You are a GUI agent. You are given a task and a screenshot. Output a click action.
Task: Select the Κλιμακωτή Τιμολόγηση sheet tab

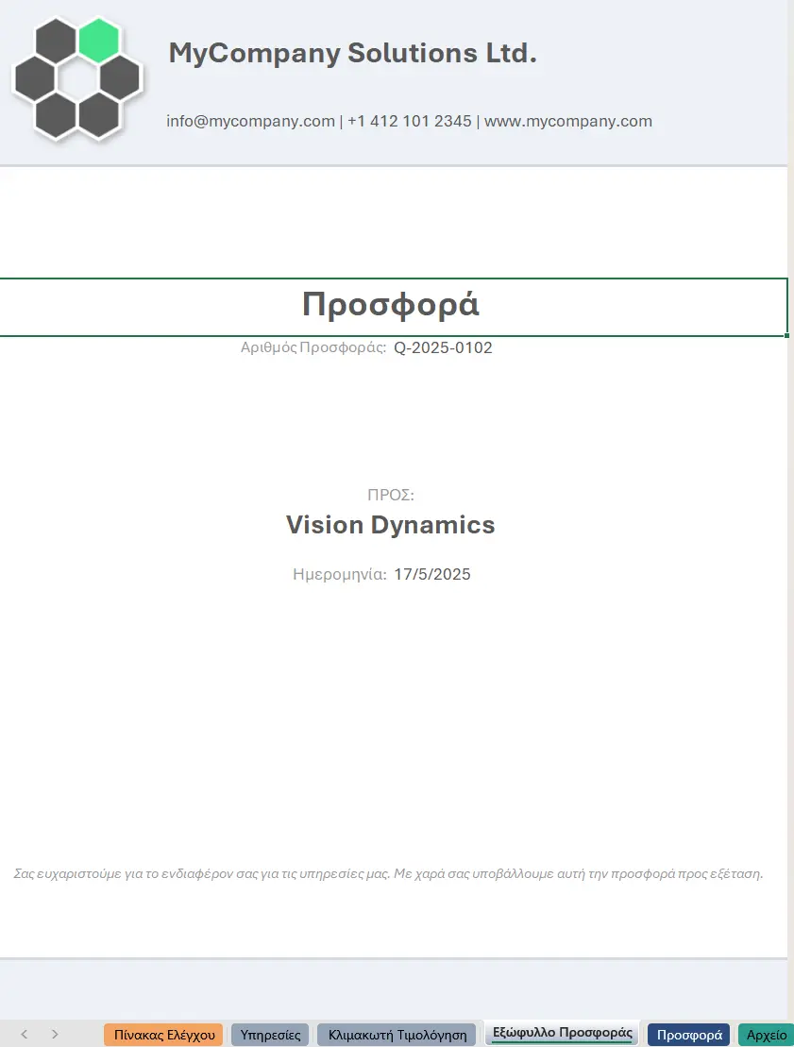coord(397,1035)
